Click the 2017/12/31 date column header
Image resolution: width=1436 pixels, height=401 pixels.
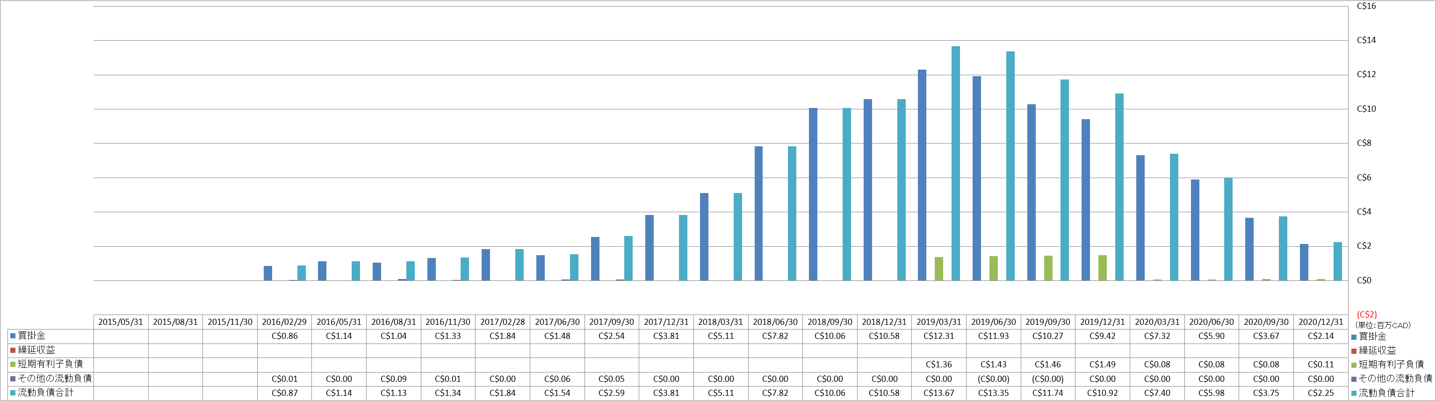666,322
